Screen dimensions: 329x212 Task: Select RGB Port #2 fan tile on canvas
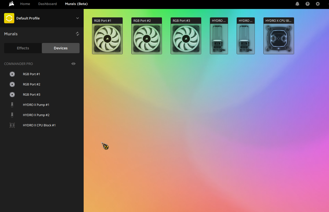(147, 36)
